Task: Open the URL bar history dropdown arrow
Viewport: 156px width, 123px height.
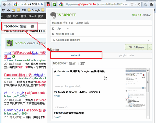Action: point(135,4)
